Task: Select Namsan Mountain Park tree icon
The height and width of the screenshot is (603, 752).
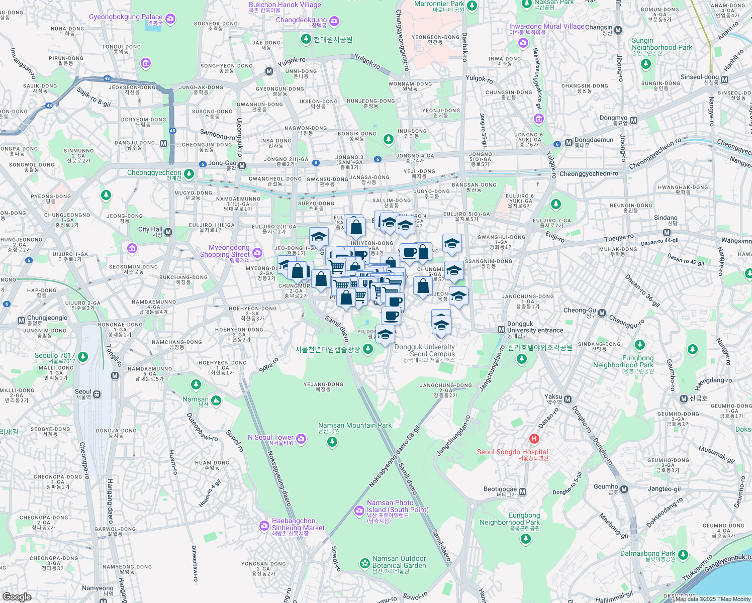Action: tap(332, 442)
